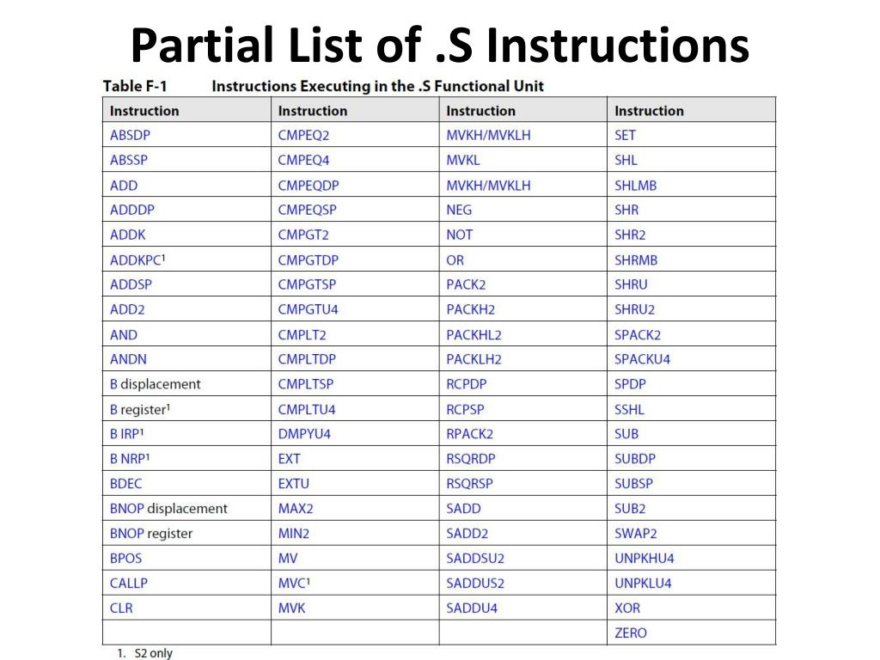Click the CMPEQ4 instruction link
Screen dimensions: 880x660
pyautogui.click(x=303, y=161)
